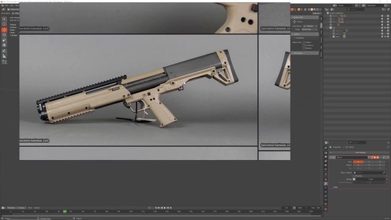Toggle the Clipping checkbox in Mirror modifier

(354, 176)
